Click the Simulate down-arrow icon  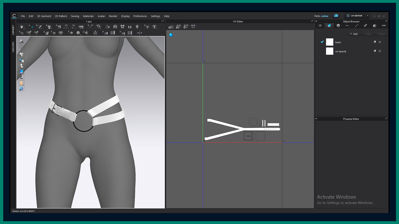click(x=22, y=27)
